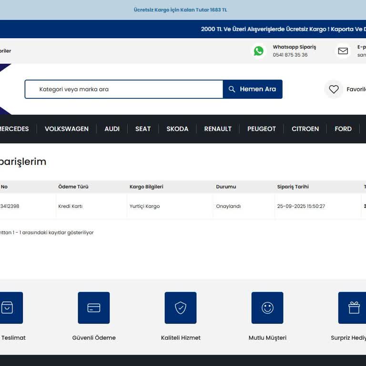Open the Volkswagen menu category
This screenshot has width=366, height=366.
click(x=67, y=129)
